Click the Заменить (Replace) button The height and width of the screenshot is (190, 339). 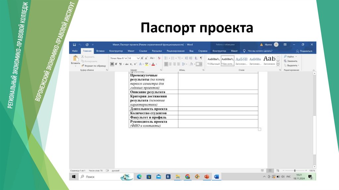pos(290,61)
